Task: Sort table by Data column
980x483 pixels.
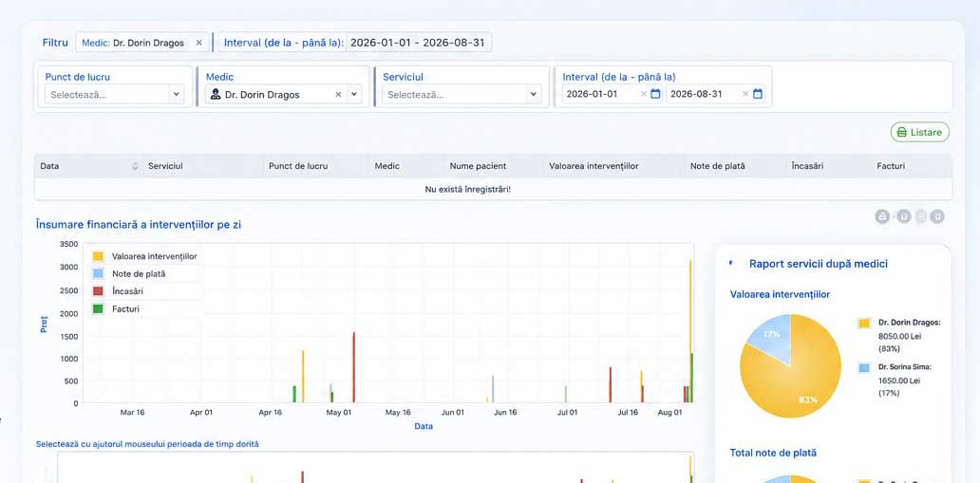Action: pos(135,166)
